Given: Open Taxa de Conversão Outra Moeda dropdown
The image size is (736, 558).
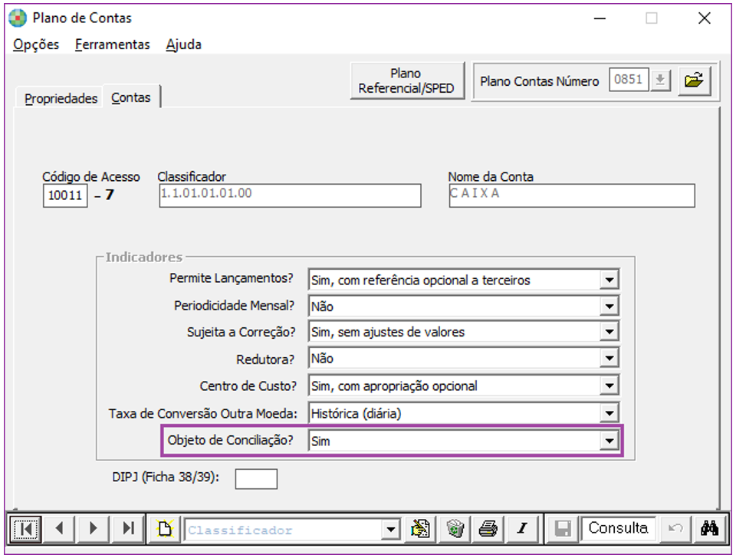Looking at the screenshot, I should click(x=609, y=413).
